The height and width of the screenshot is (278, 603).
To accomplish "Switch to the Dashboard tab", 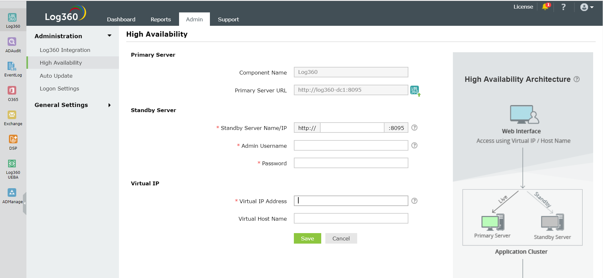I will click(121, 19).
